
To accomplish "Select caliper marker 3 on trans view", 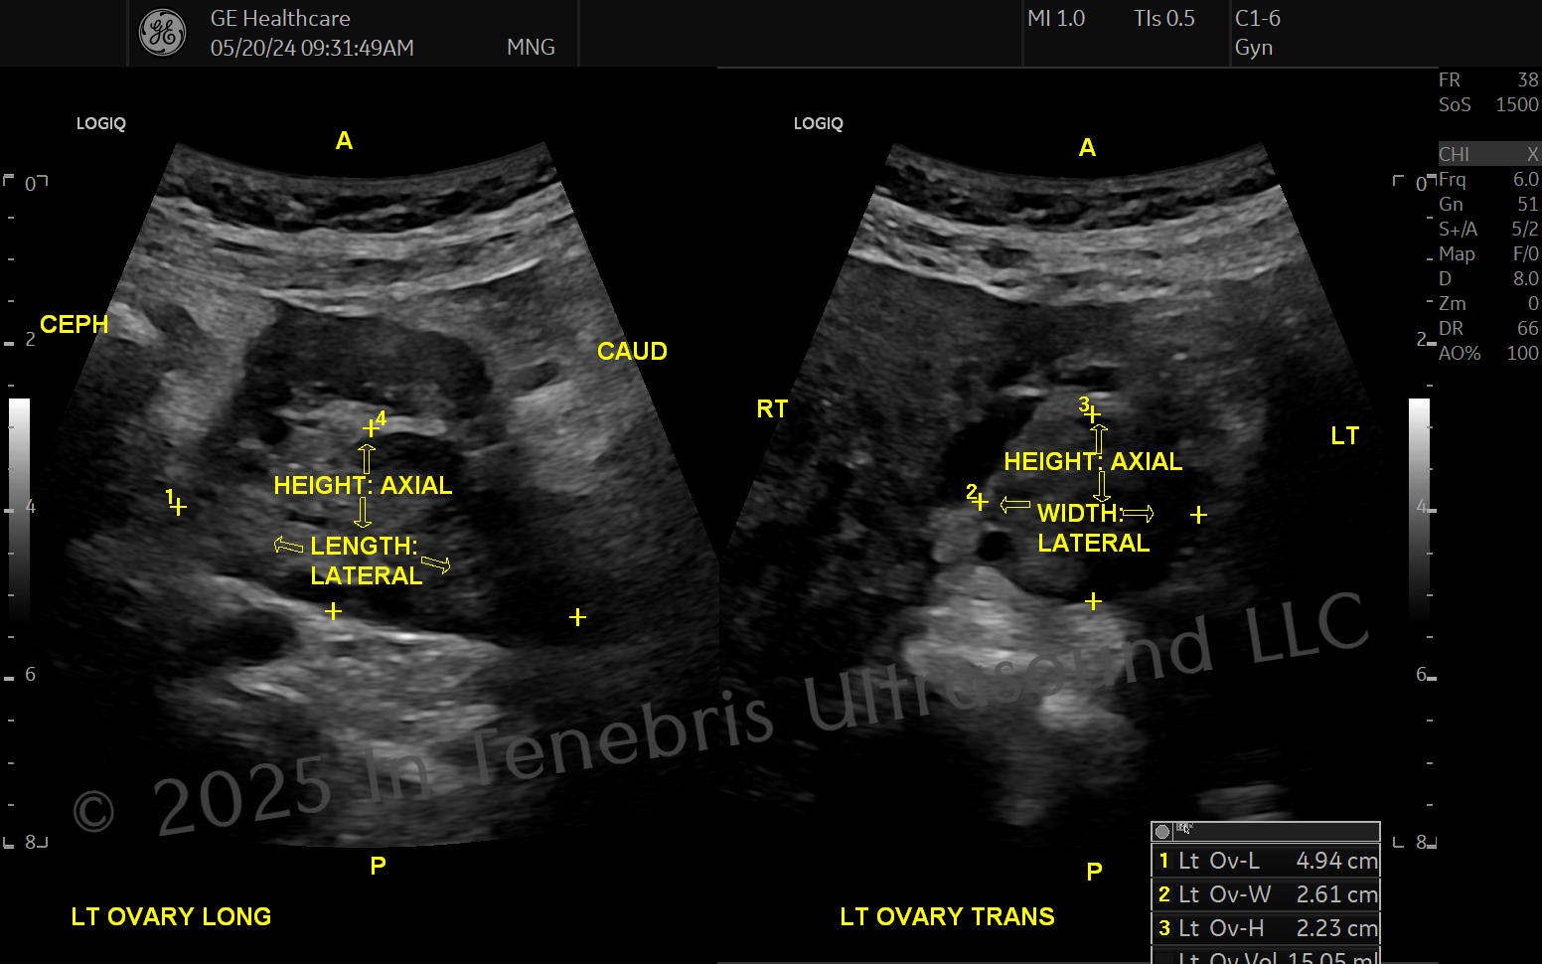I will coord(1093,414).
